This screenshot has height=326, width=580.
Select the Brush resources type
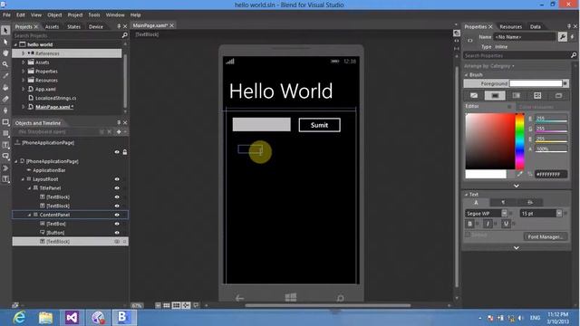(558, 96)
